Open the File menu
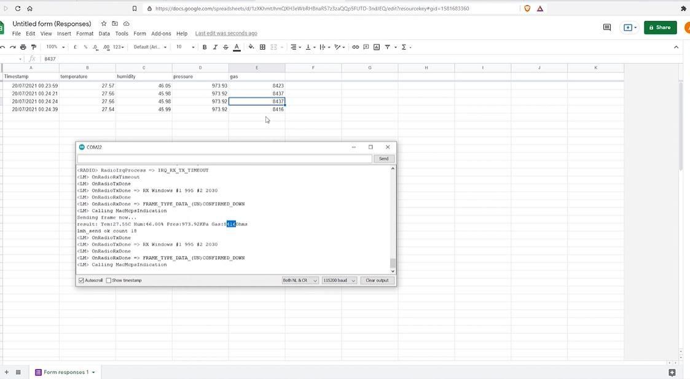The width and height of the screenshot is (690, 379). click(16, 33)
